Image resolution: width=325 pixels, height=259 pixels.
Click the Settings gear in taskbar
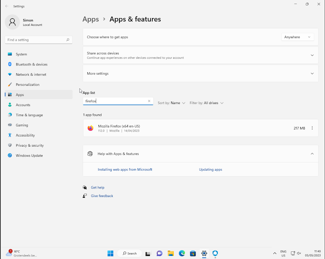point(204,253)
